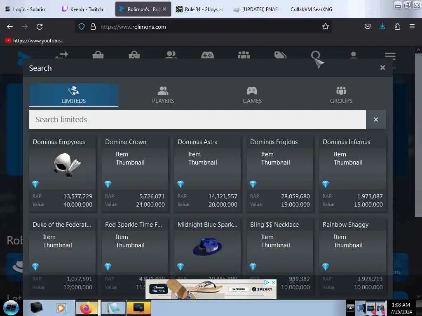The width and height of the screenshot is (422, 316).
Task: Open the YouTube bookmark link
Action: click(35, 41)
